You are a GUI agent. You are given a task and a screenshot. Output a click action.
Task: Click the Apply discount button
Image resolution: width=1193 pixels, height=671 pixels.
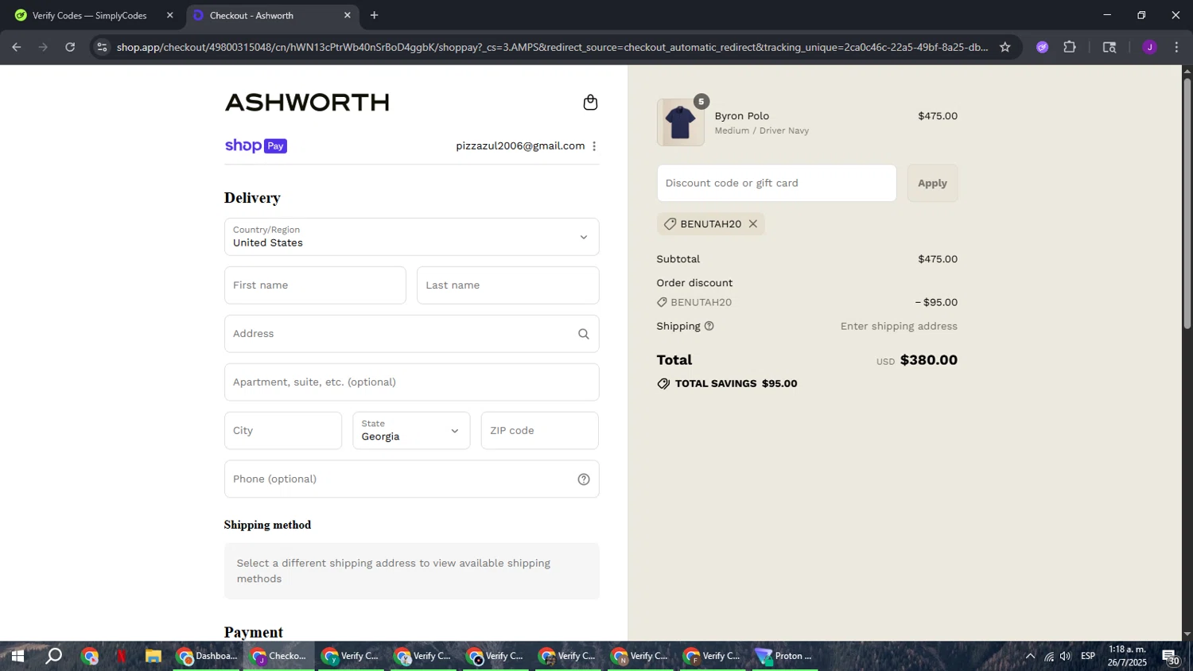[x=932, y=183]
